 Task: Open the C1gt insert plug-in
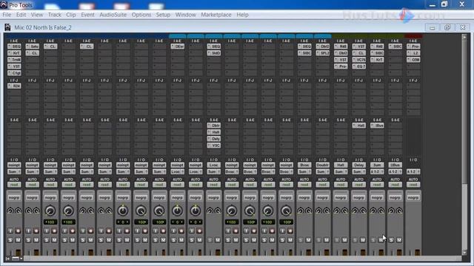tap(14, 72)
